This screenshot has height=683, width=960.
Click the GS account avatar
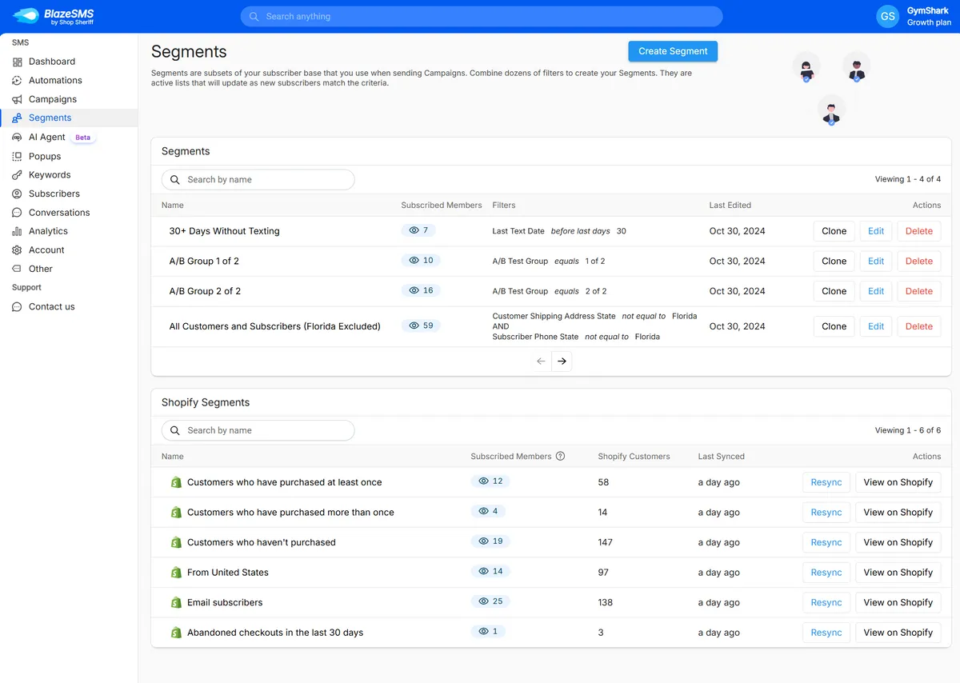pos(886,16)
